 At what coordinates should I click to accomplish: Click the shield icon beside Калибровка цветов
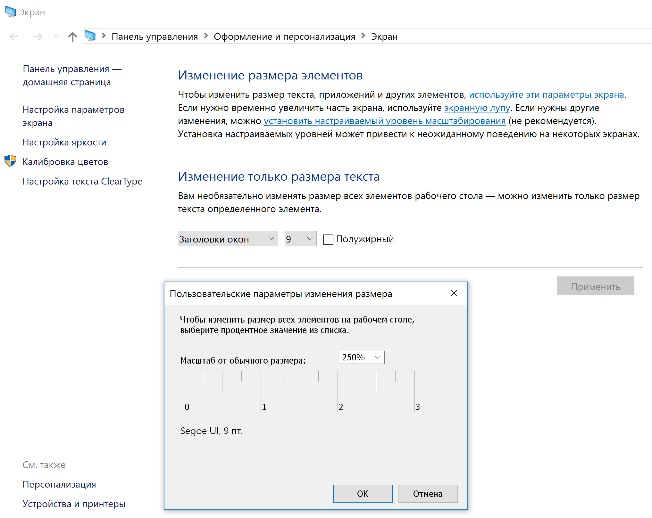pos(10,161)
